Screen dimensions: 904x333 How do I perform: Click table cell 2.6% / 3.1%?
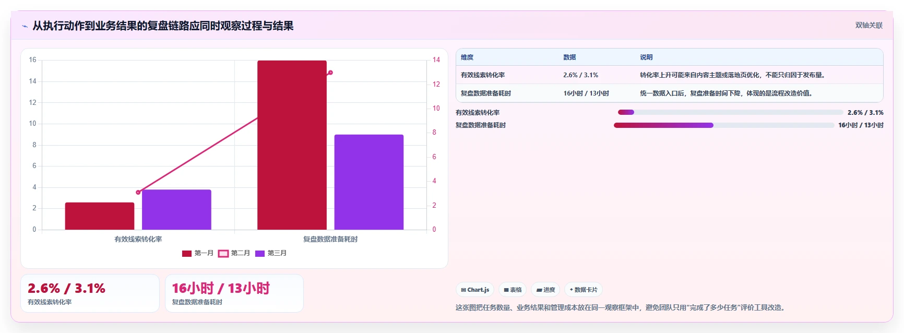(x=580, y=75)
